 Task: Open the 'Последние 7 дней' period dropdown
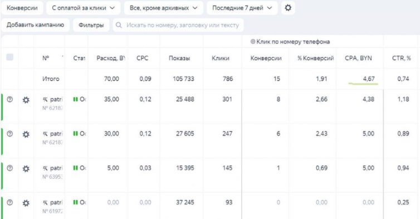point(242,8)
